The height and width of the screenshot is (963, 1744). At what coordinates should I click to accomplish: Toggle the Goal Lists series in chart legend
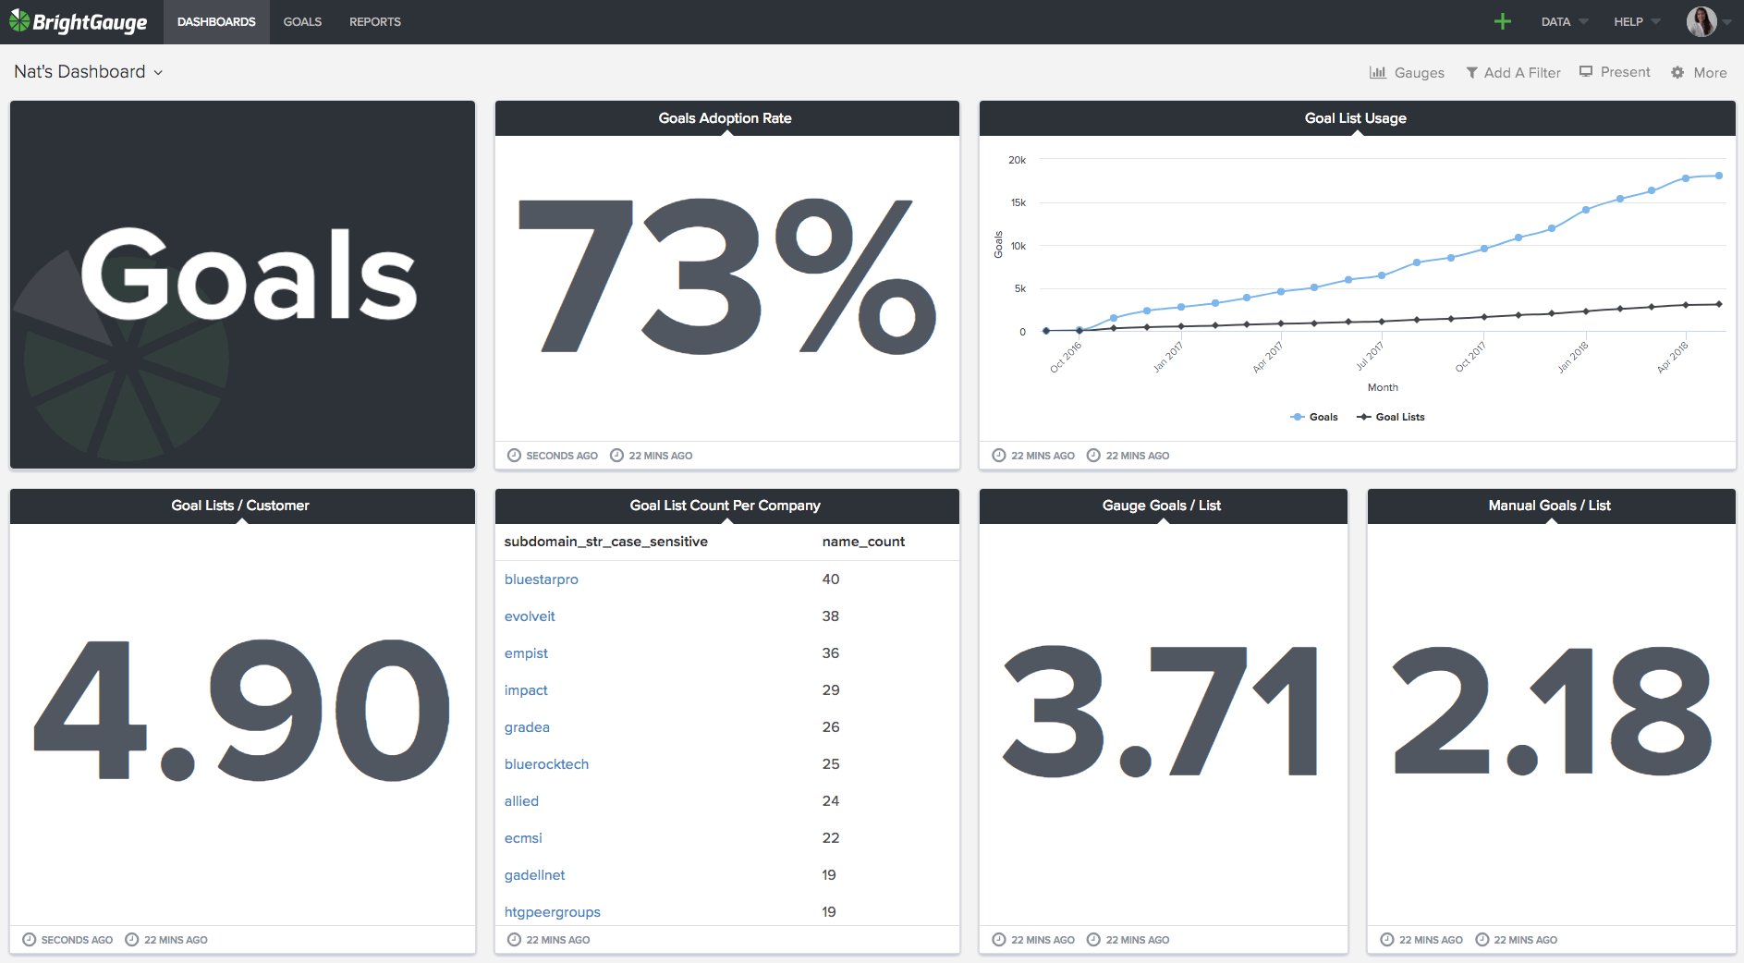1391,417
